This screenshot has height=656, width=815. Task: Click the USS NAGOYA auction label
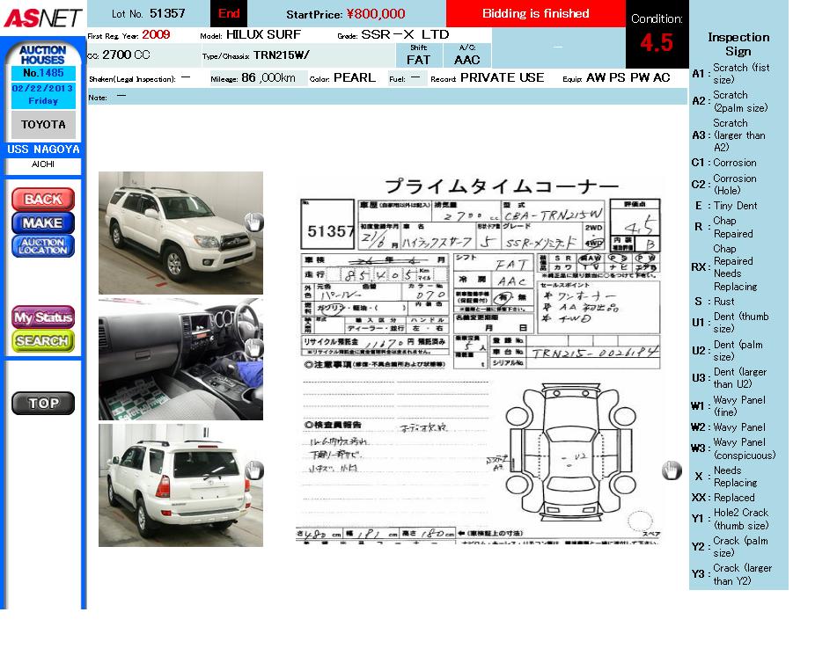coord(43,149)
